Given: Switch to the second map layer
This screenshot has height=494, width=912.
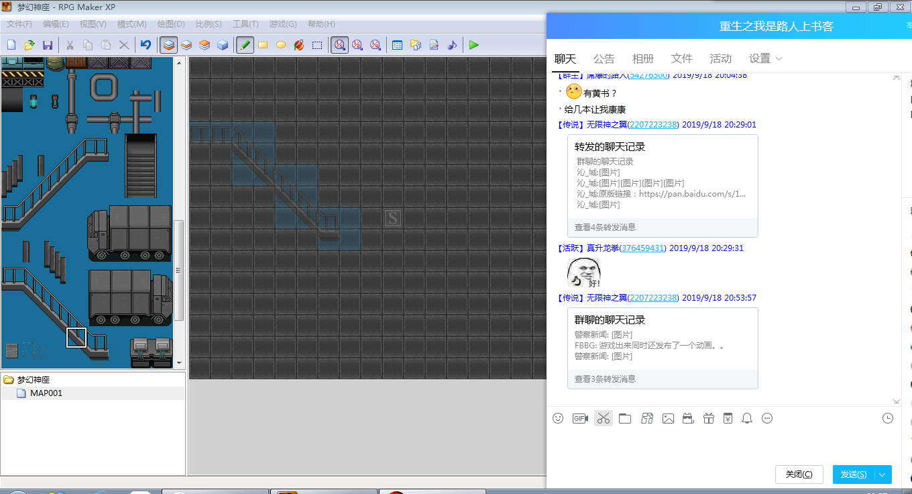Looking at the screenshot, I should tap(186, 45).
